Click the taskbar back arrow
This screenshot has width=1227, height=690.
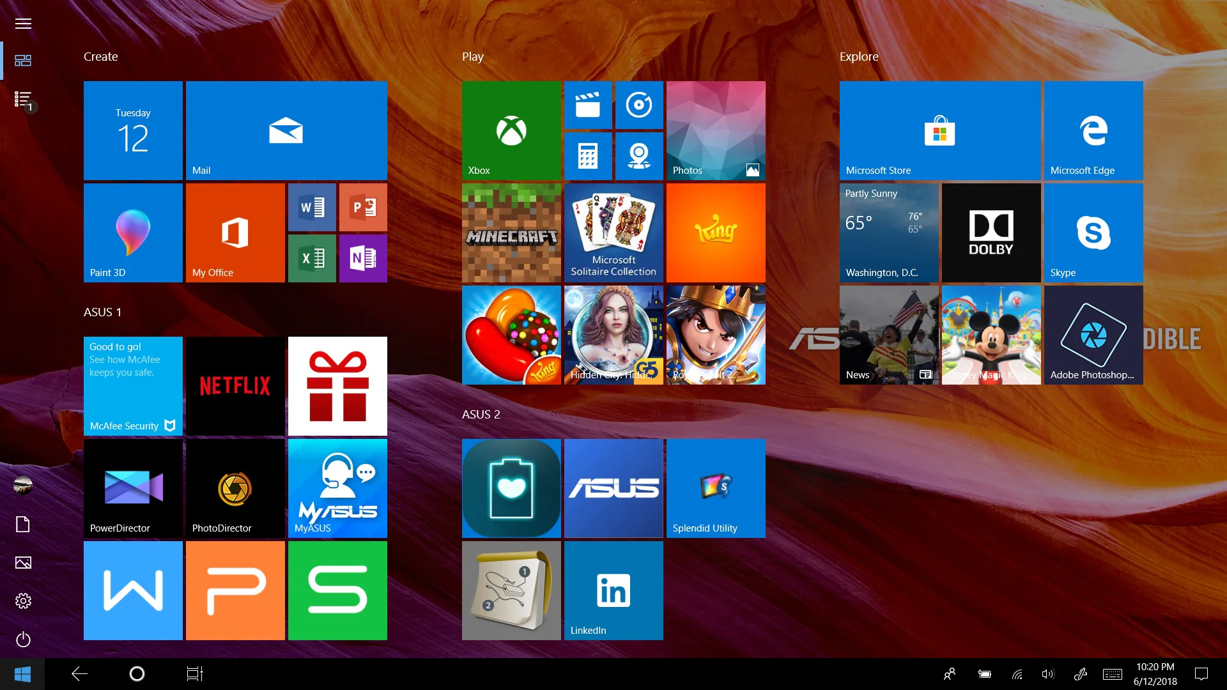tap(79, 674)
